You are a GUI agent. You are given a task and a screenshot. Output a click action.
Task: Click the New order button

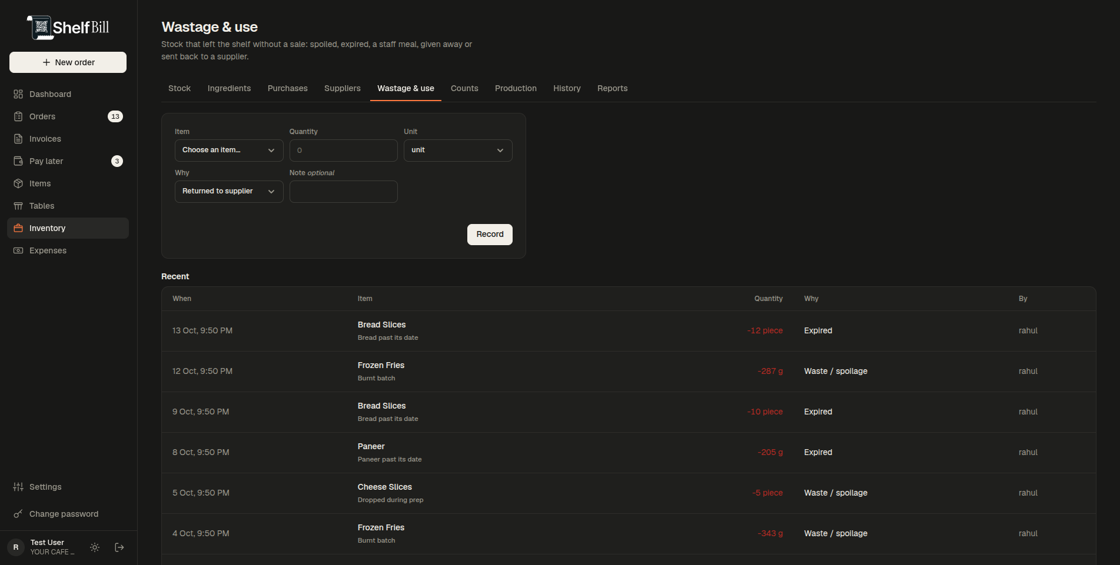(68, 62)
